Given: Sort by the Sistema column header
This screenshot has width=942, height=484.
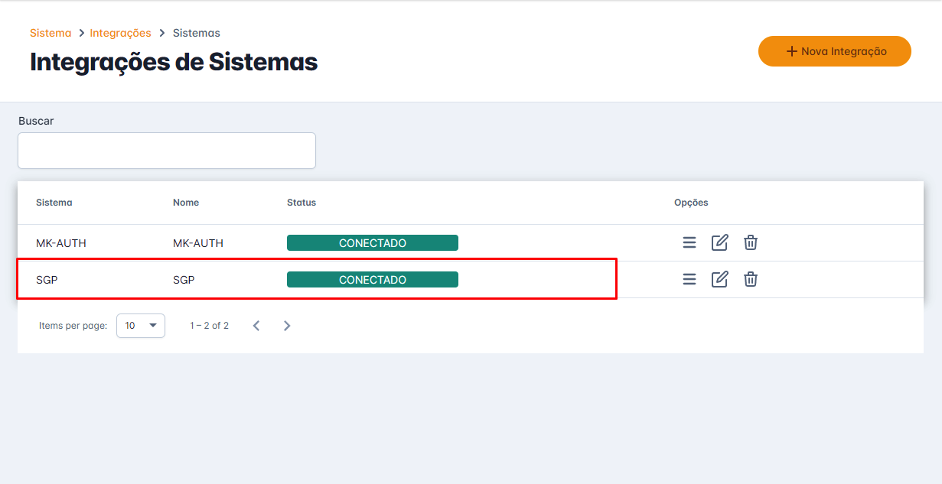Looking at the screenshot, I should (x=54, y=203).
